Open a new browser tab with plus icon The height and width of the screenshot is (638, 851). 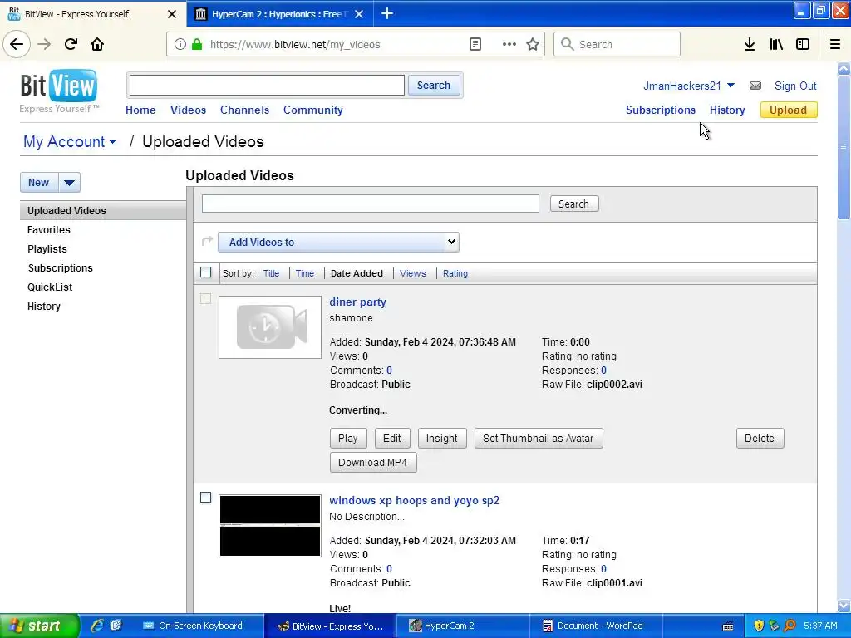(387, 13)
